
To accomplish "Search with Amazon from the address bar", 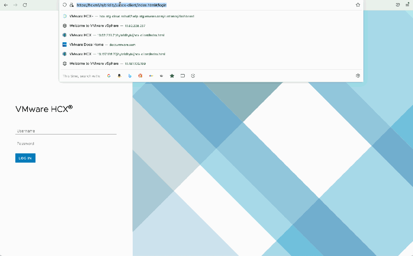I will coord(119,76).
